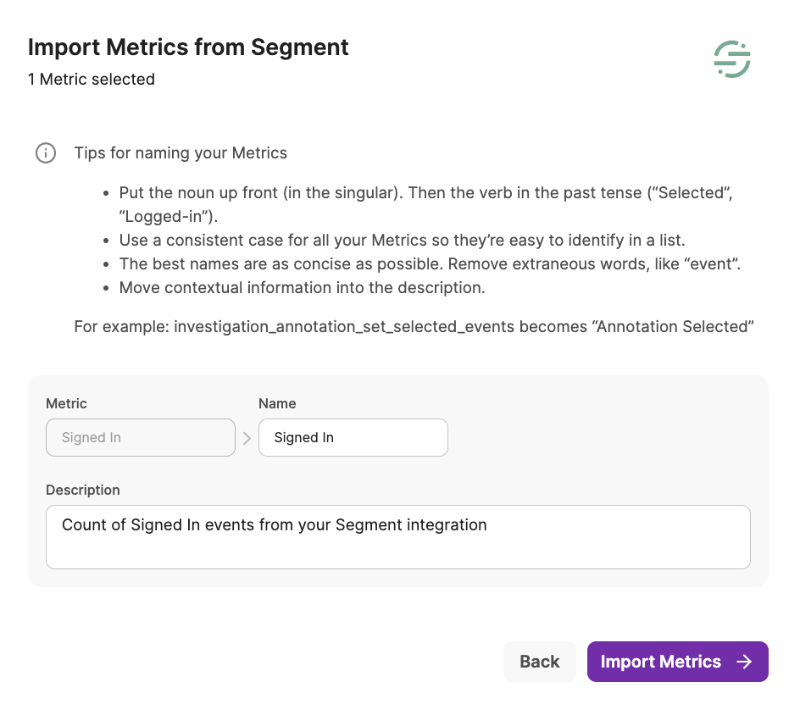Focus the Name field containing Signed In
The height and width of the screenshot is (715, 800).
point(353,438)
